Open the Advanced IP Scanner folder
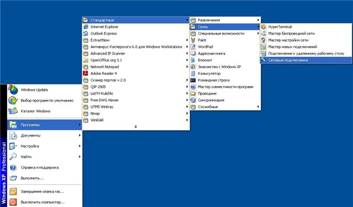 coord(136,53)
